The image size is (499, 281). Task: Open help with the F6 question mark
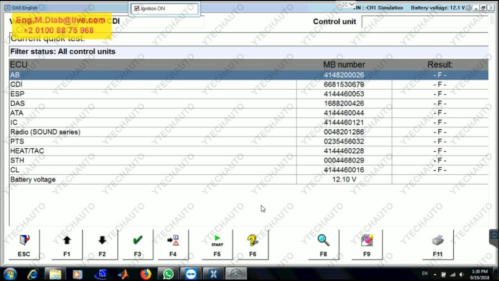point(252,244)
